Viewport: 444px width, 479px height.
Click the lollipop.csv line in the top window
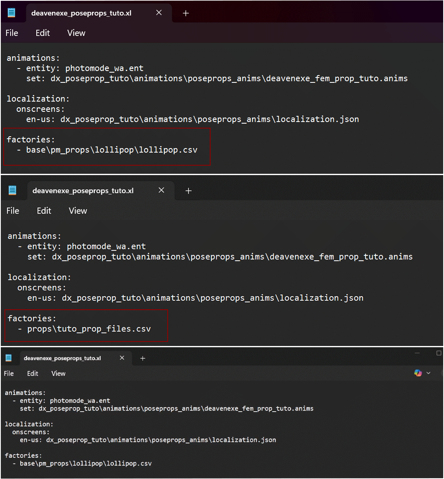[111, 150]
